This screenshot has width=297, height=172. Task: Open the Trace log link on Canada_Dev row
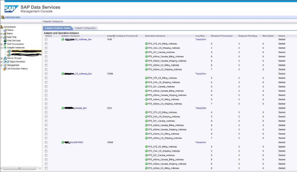198,108
